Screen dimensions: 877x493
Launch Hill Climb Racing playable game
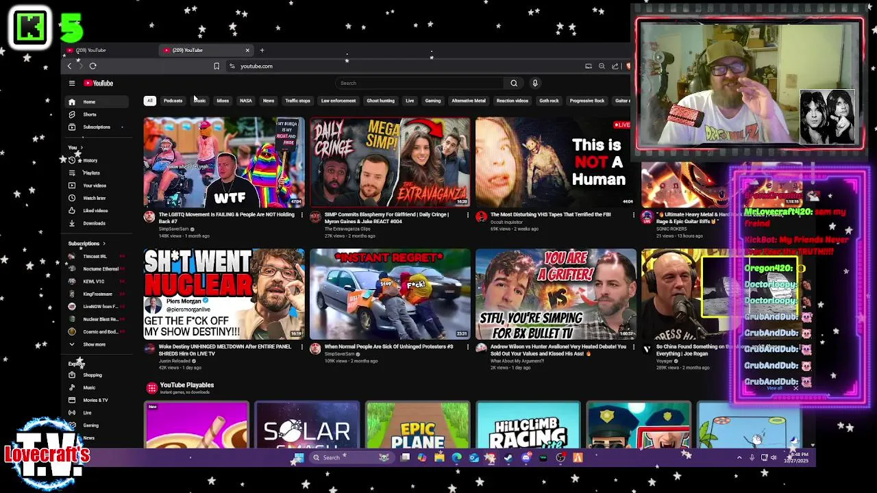point(528,425)
